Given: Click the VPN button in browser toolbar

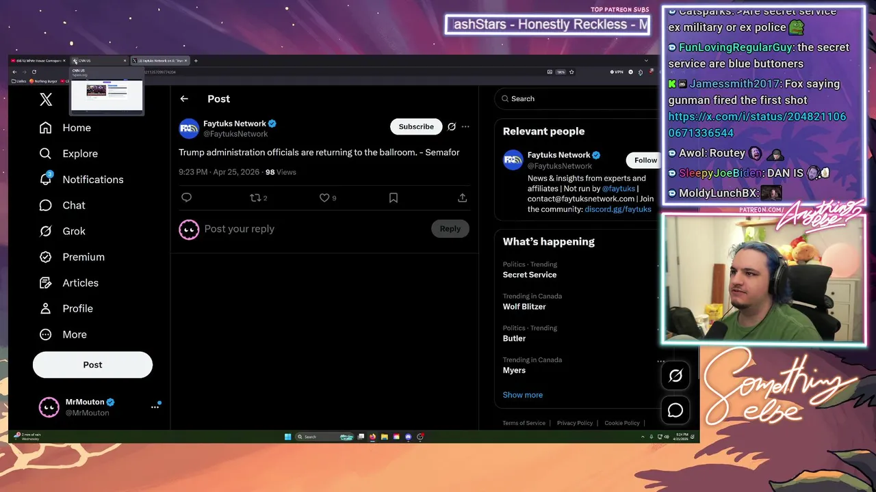Looking at the screenshot, I should click(617, 72).
